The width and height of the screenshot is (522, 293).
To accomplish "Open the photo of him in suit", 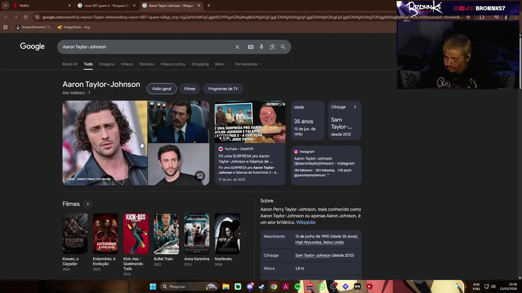I will (x=179, y=122).
